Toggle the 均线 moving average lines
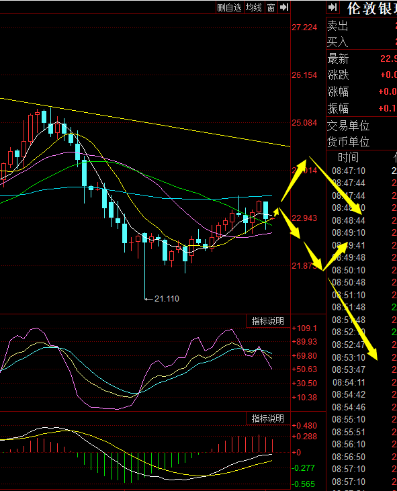 (x=254, y=7)
